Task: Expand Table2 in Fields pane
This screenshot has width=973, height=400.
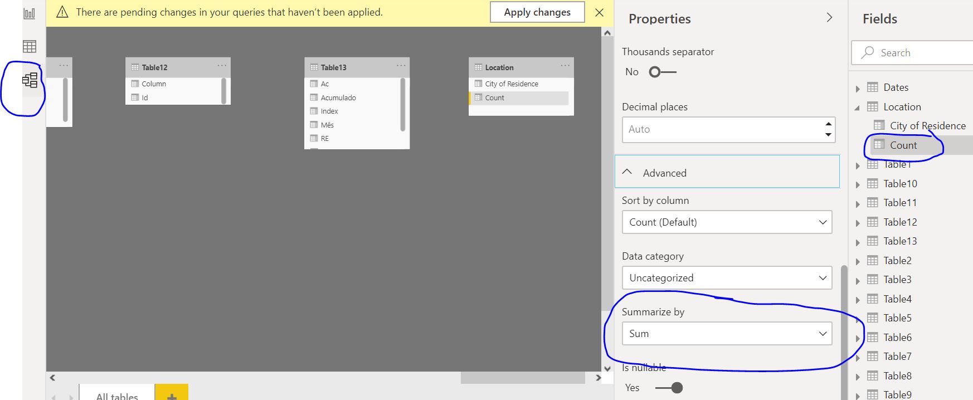Action: [x=858, y=261]
